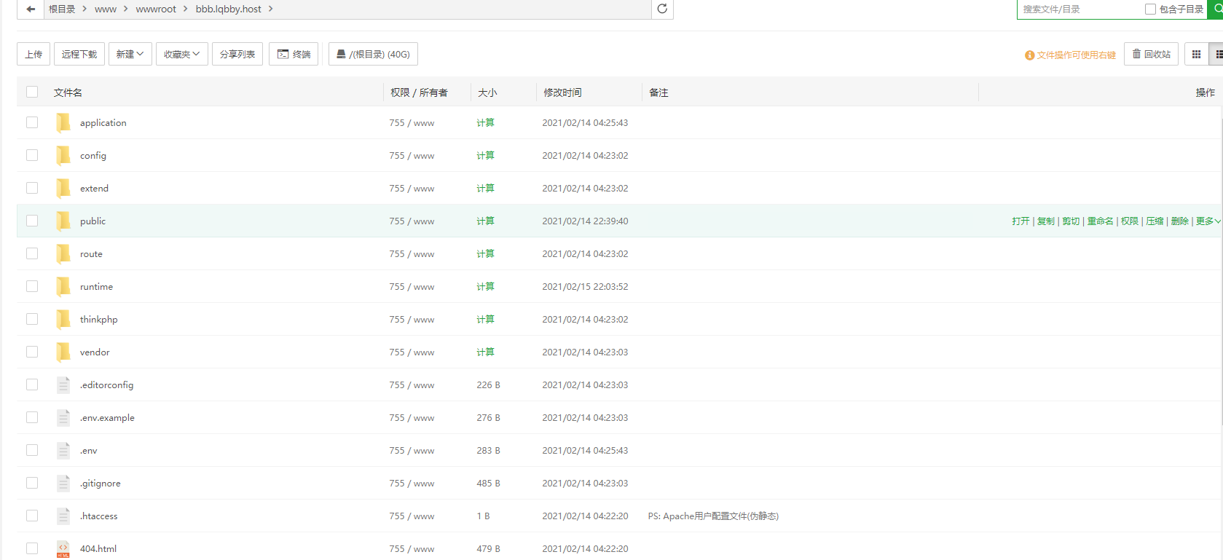Switch to grid icon view
Image resolution: width=1223 pixels, height=560 pixels.
[x=1196, y=54]
